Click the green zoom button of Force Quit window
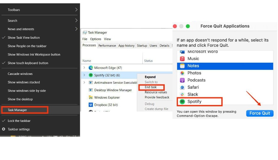The image size is (278, 160). pyautogui.click(x=188, y=26)
